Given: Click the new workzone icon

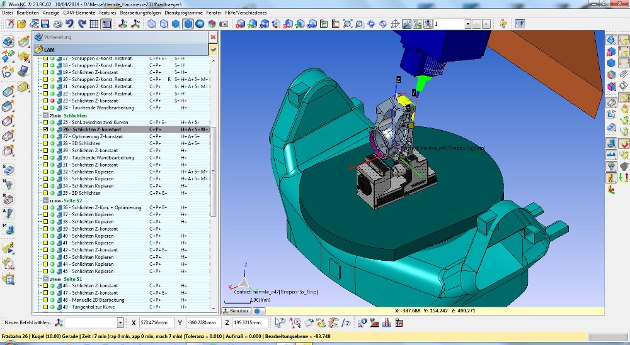Looking at the screenshot, I should (9, 24).
